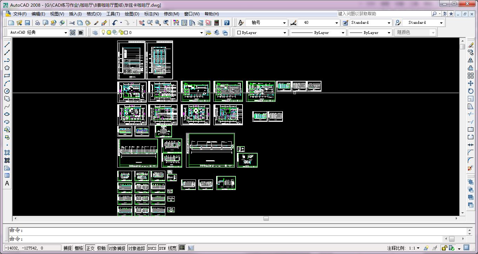478x254 pixels.
Task: Click the Mirror modify tool
Action: [471, 60]
